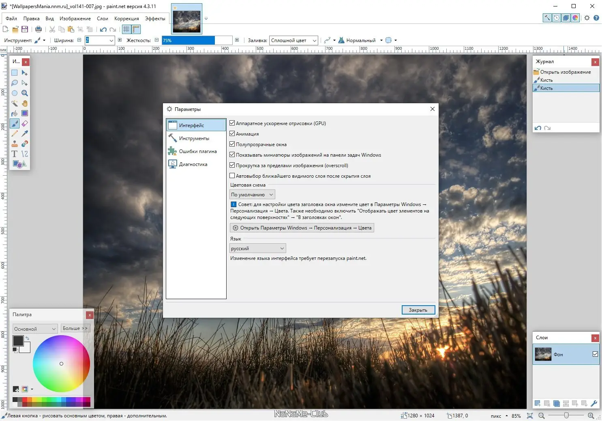Click the zoom-out magnifier in status bar

(x=541, y=416)
